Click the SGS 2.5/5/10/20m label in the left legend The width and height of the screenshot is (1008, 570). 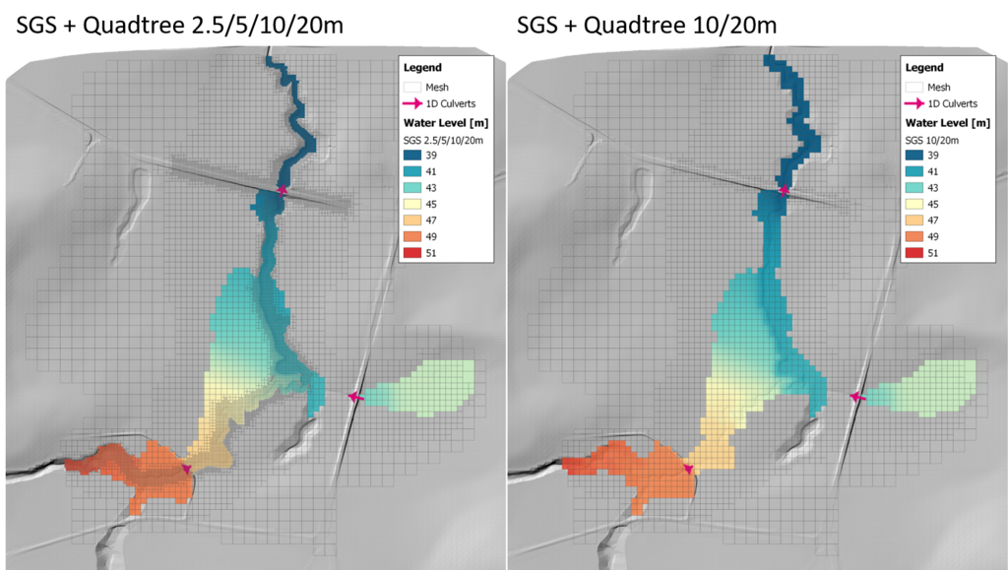coord(445,140)
